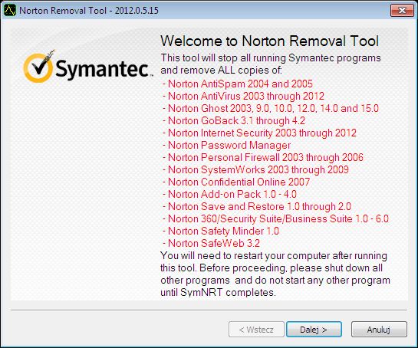Select the Norton AntiSpam 2004 and 2005 line

[238, 84]
